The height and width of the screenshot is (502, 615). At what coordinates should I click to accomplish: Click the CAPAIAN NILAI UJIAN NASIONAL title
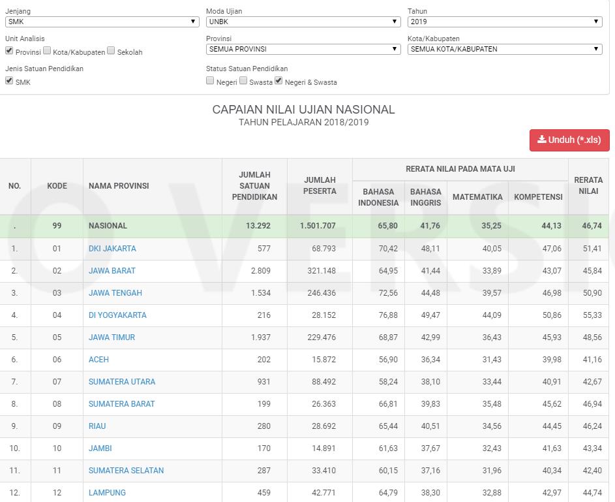point(303,110)
